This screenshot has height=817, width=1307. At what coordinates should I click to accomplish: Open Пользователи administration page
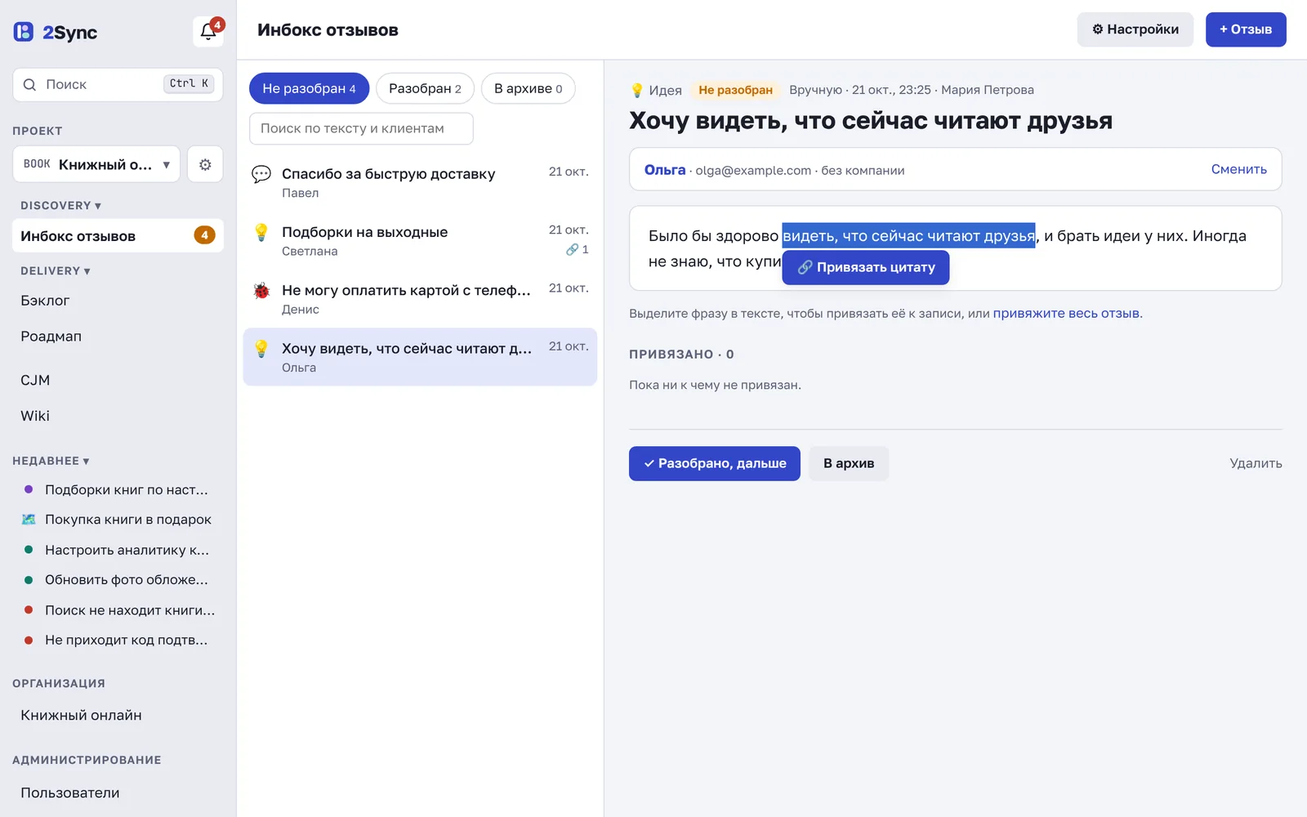tap(118, 792)
